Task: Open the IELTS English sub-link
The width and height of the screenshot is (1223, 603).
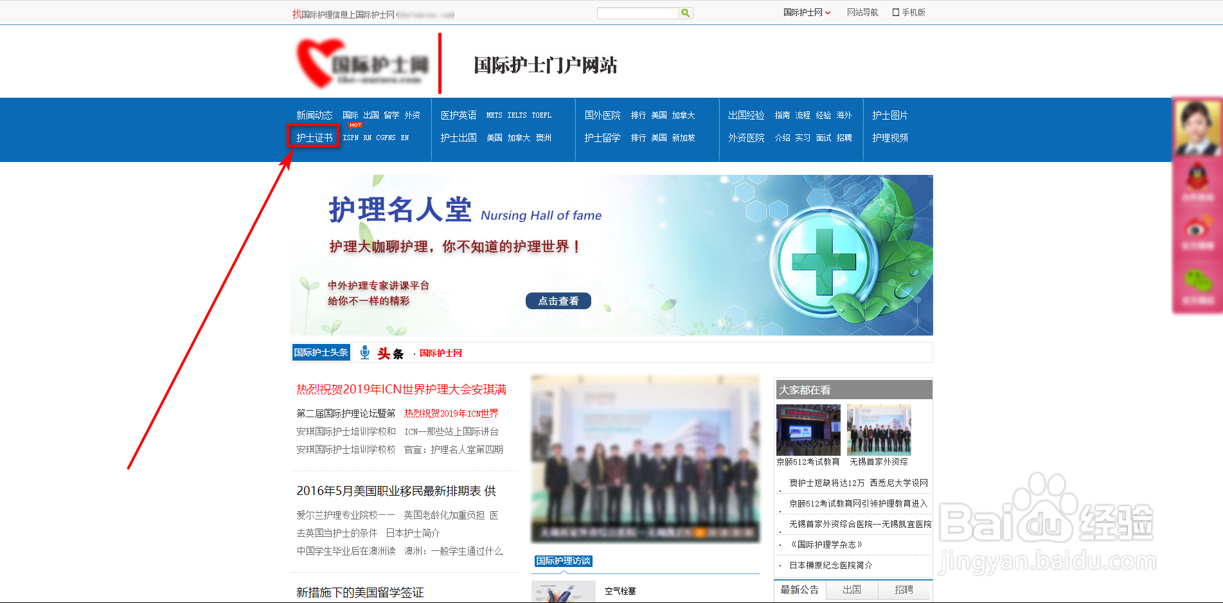Action: pyautogui.click(x=517, y=115)
